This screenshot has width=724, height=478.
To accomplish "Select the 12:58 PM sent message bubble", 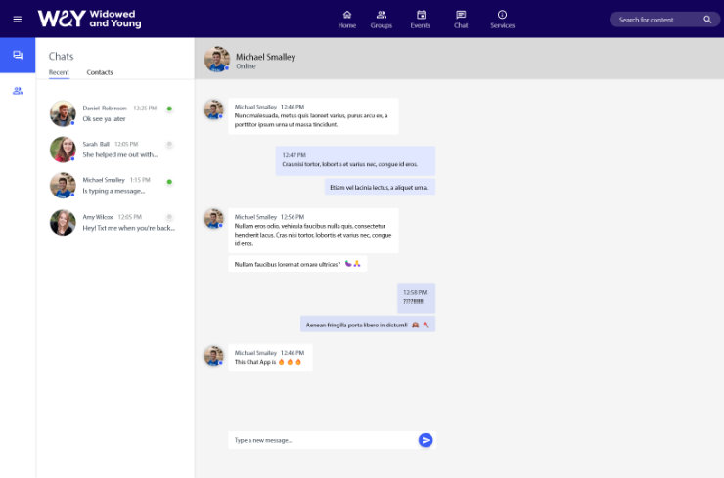I will tap(416, 298).
